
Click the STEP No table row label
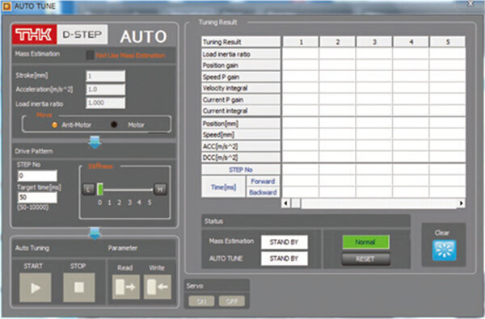(241, 170)
